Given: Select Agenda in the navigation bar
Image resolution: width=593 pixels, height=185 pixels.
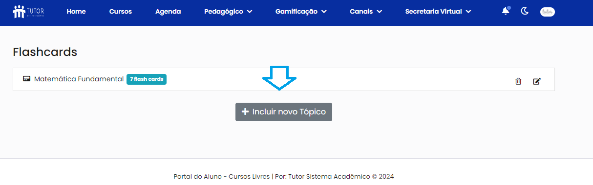Looking at the screenshot, I should point(168,11).
